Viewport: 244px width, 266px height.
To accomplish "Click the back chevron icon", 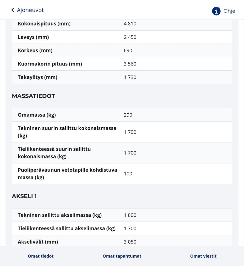I will click(x=13, y=10).
